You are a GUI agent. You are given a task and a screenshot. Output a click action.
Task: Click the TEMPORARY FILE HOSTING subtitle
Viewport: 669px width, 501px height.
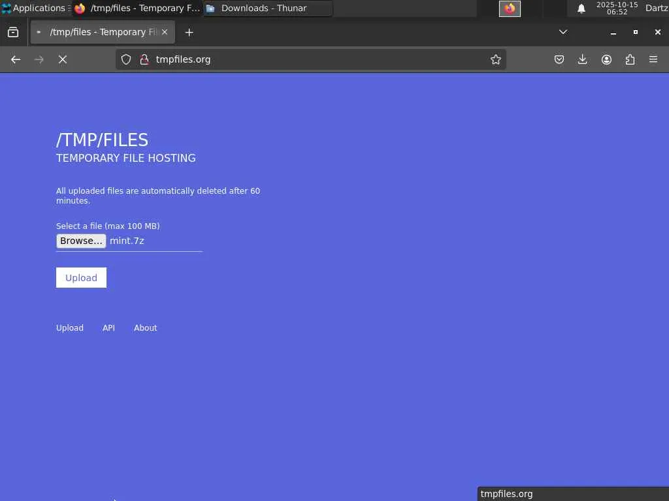126,158
